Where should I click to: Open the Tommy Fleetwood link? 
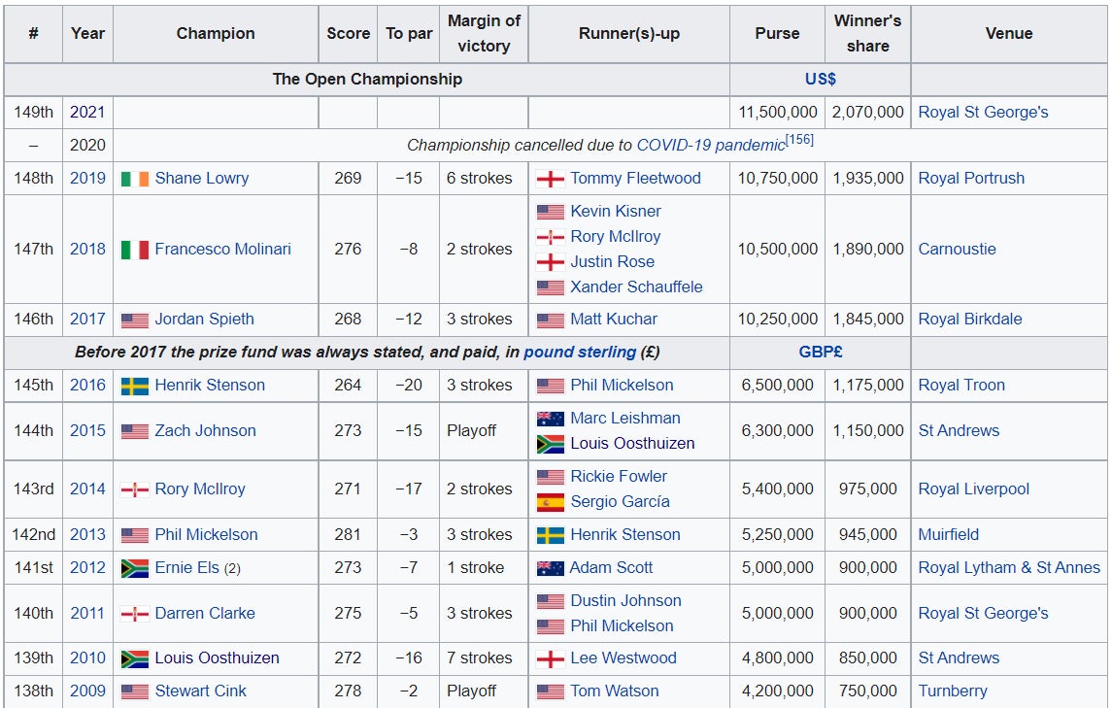(x=635, y=178)
